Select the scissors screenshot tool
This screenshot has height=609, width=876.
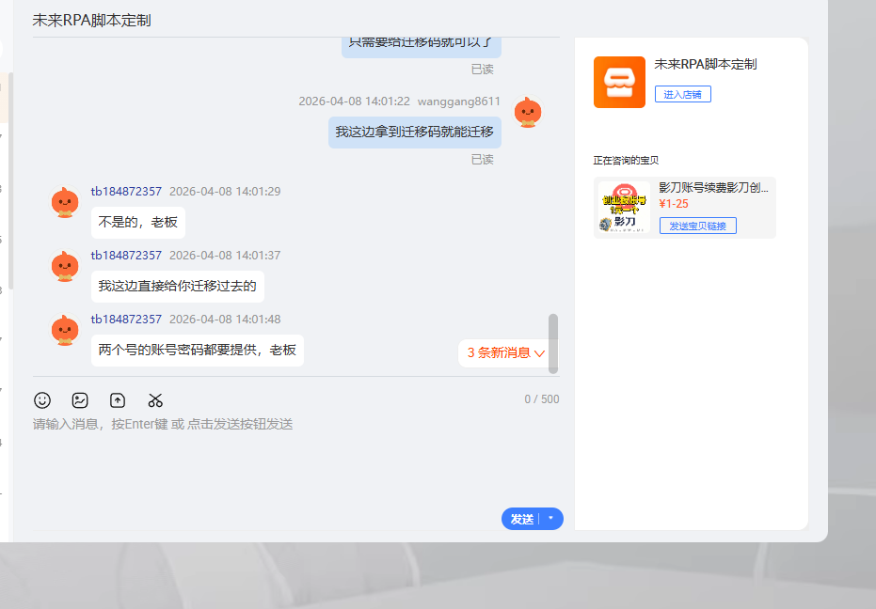[155, 399]
